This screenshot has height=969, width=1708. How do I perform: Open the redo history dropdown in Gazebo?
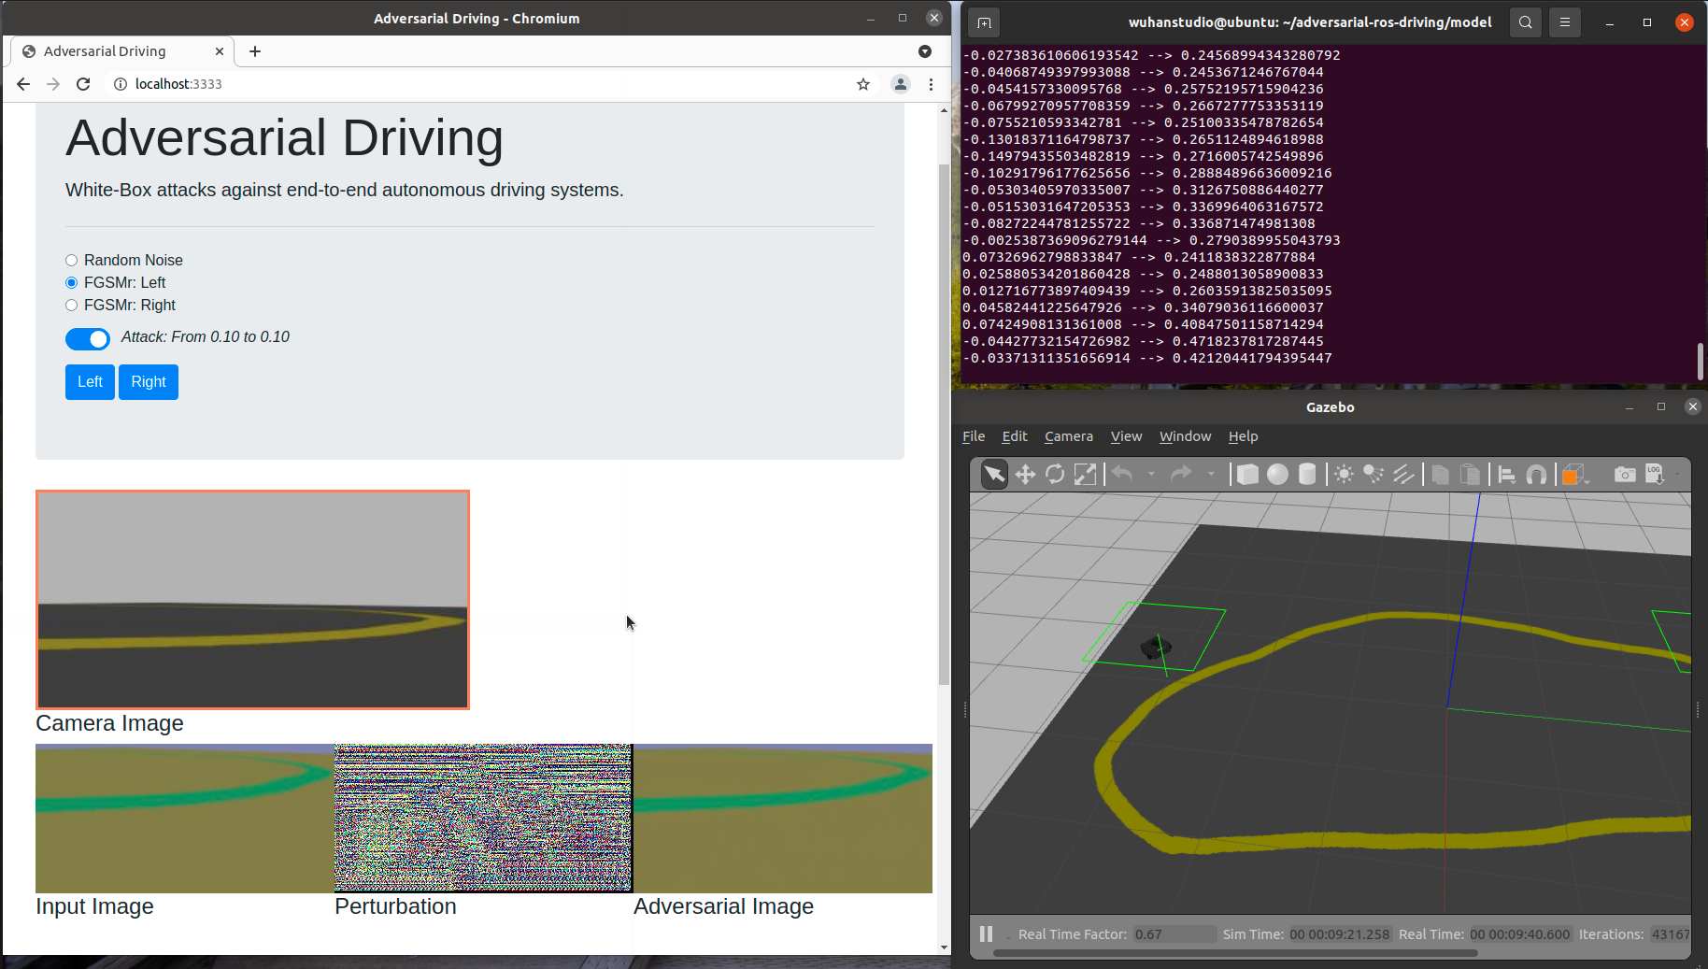[x=1211, y=475]
